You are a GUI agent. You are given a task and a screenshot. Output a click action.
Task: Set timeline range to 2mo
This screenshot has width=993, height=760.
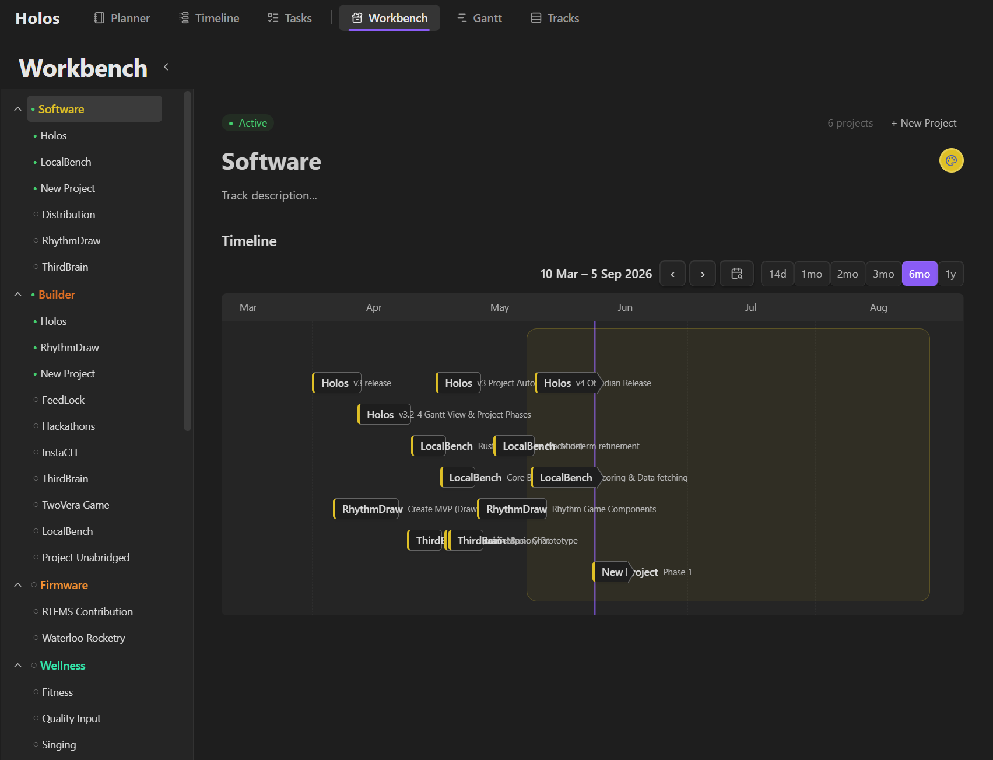coord(847,274)
